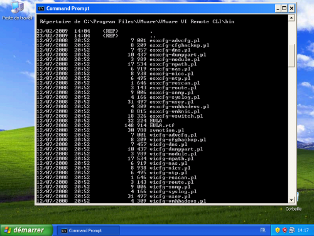Maximize the Command Prompt window

[x=284, y=9]
